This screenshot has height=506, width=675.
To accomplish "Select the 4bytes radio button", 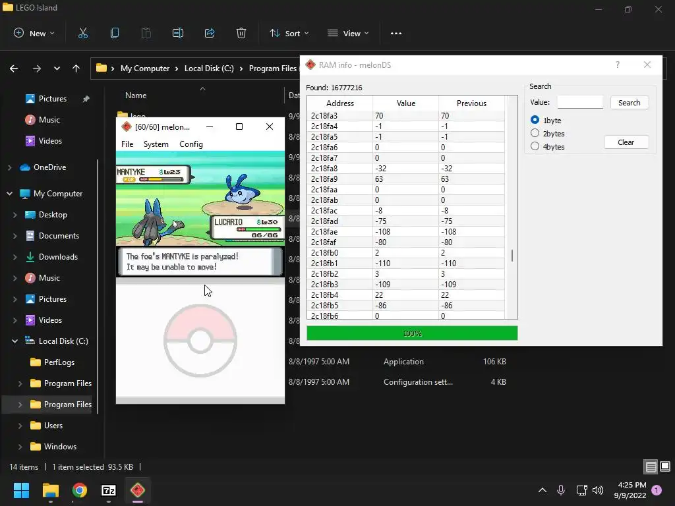I will point(535,146).
